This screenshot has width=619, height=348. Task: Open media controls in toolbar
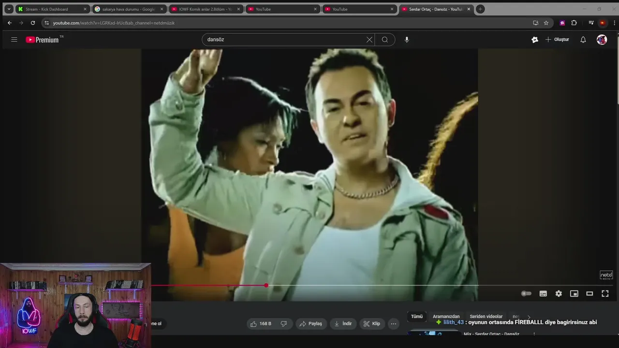[591, 23]
